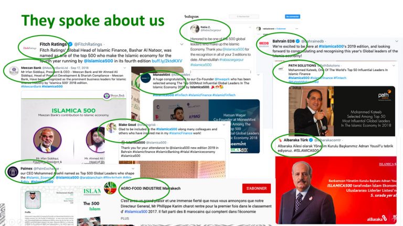Image resolution: width=403 pixels, height=226 pixels.
Task: Open the Bahrain EDB logo avatar
Action: (264, 44)
